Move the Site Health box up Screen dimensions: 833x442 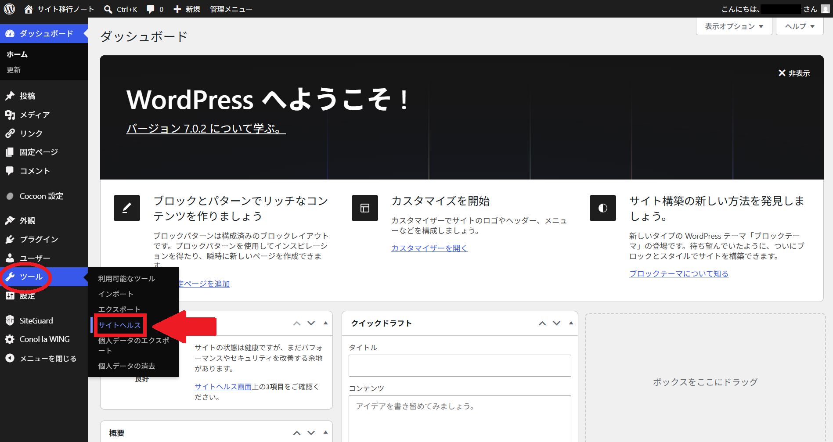297,323
